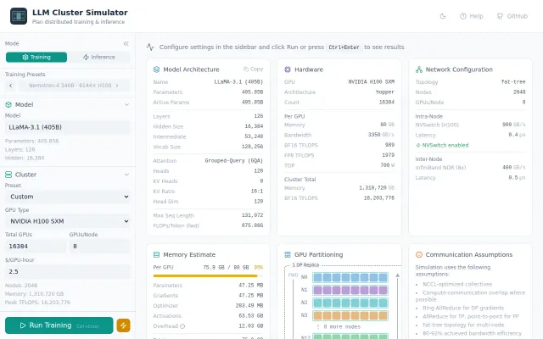Click the Activations 63.53 GB row
Image resolution: width=543 pixels, height=339 pixels.
208,316
